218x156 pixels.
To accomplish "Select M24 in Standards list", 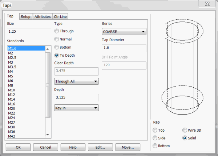I will coord(26,118).
